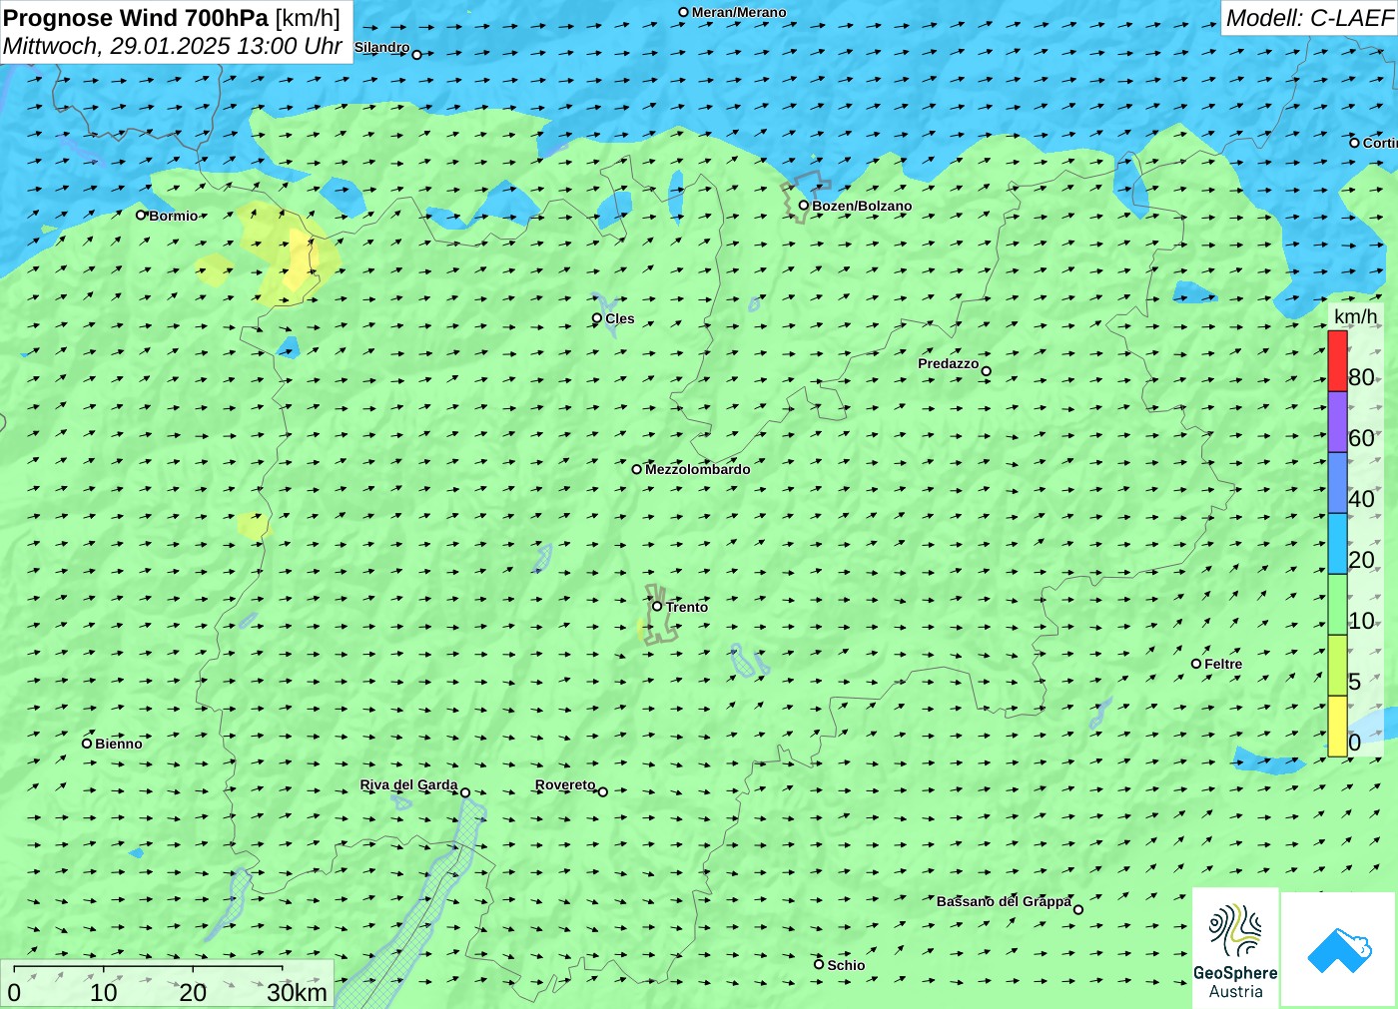
Task: Click the Mezzolombardo location marker
Action: tap(637, 469)
